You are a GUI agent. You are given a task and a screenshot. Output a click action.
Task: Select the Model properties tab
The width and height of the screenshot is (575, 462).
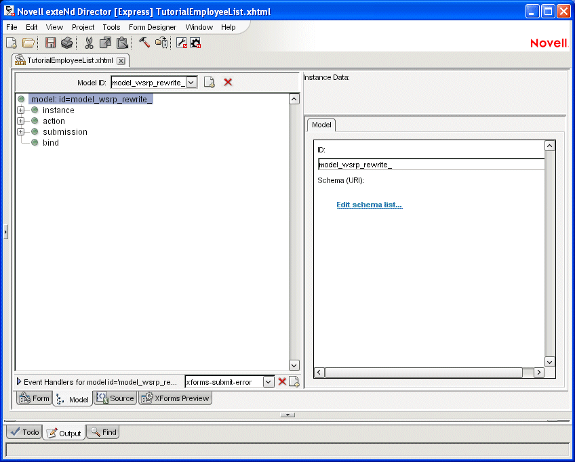pyautogui.click(x=321, y=125)
